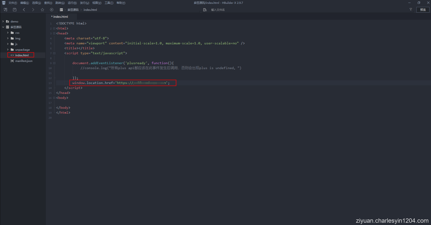
Task: Click the star bookmark icon
Action: tap(42, 10)
